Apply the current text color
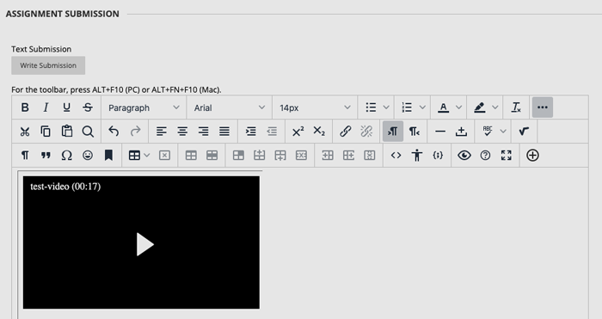This screenshot has width=602, height=319. (x=444, y=107)
